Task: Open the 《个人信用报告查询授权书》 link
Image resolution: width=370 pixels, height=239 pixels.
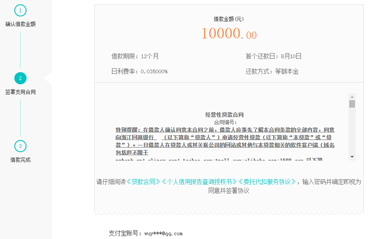Action: click(x=199, y=182)
